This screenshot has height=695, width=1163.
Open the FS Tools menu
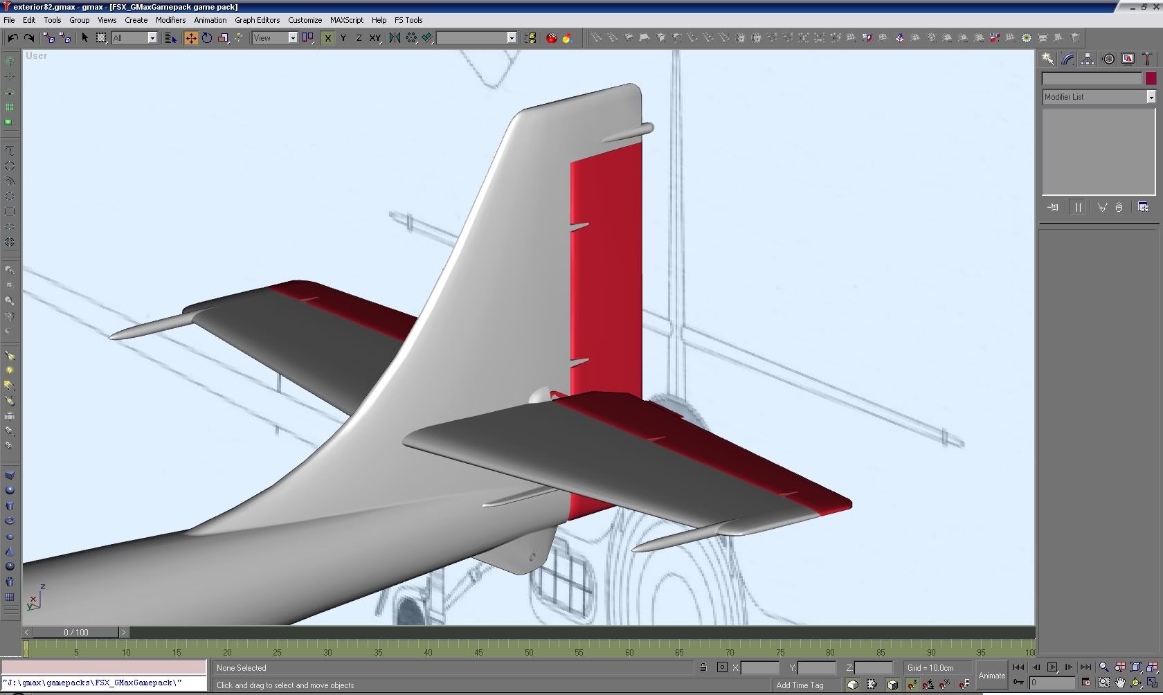[408, 20]
